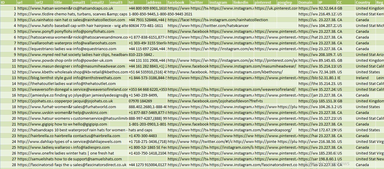The image size is (384, 169).
Task: Click the url2 column header
Action: (45, 2)
